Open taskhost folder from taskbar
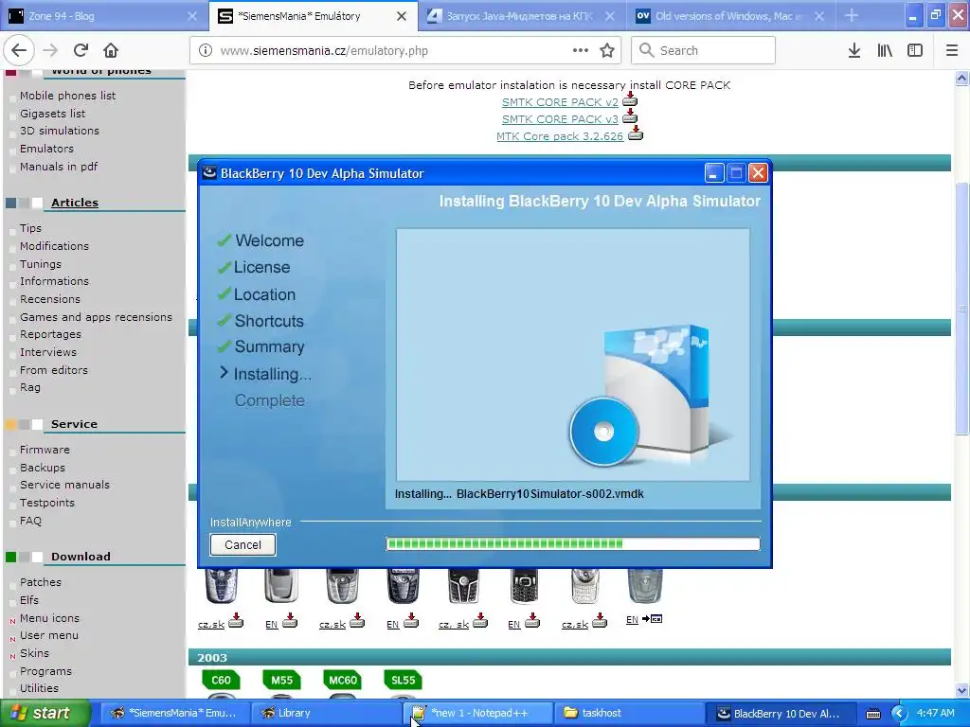Screen dimensions: 970x727 (x=630, y=714)
